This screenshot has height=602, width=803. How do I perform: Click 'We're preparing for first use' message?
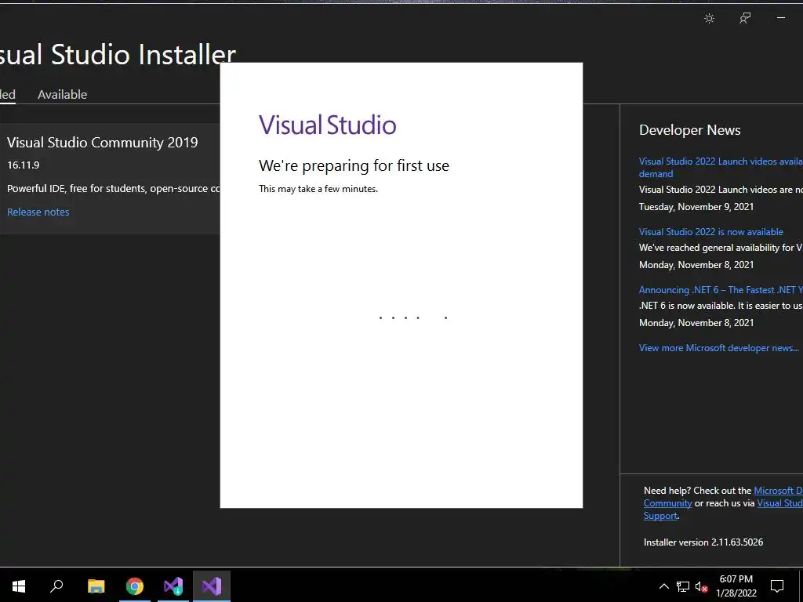click(x=354, y=166)
